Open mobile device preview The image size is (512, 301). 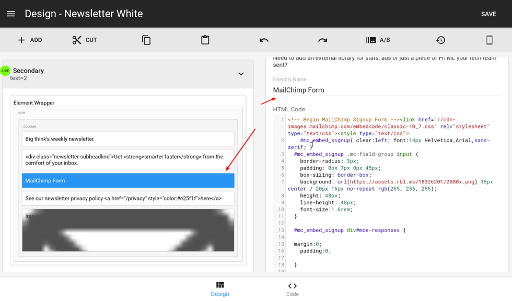(490, 40)
